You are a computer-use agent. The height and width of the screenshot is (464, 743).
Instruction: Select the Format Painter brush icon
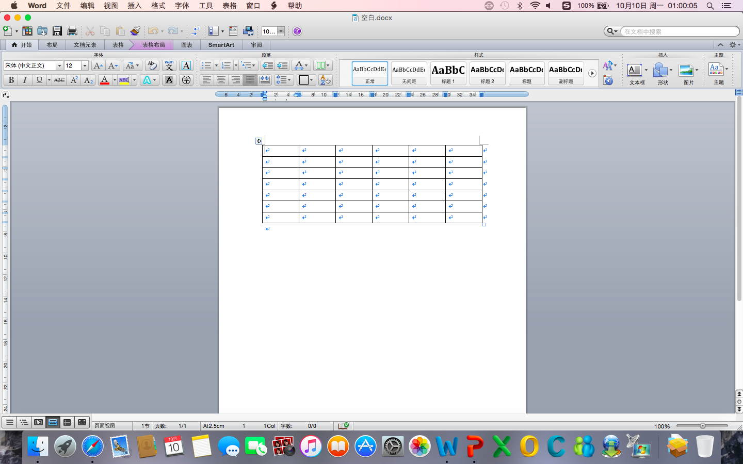click(x=135, y=31)
